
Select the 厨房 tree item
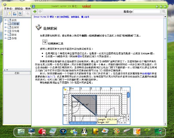pyautogui.click(x=14, y=20)
